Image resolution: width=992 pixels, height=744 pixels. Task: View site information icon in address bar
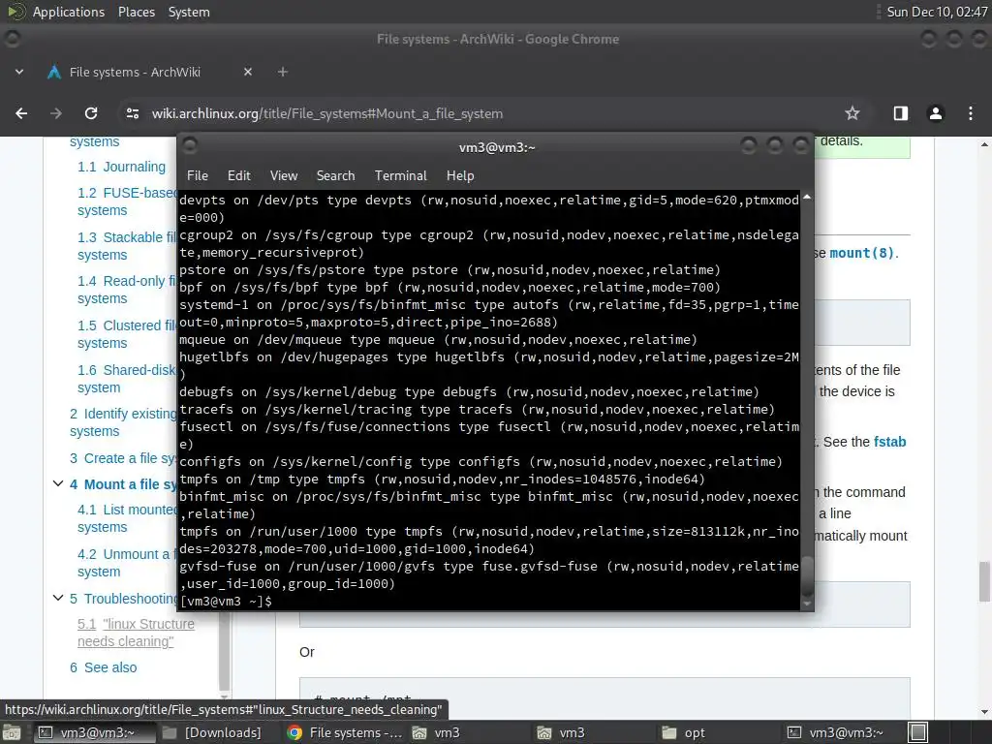pyautogui.click(x=132, y=113)
